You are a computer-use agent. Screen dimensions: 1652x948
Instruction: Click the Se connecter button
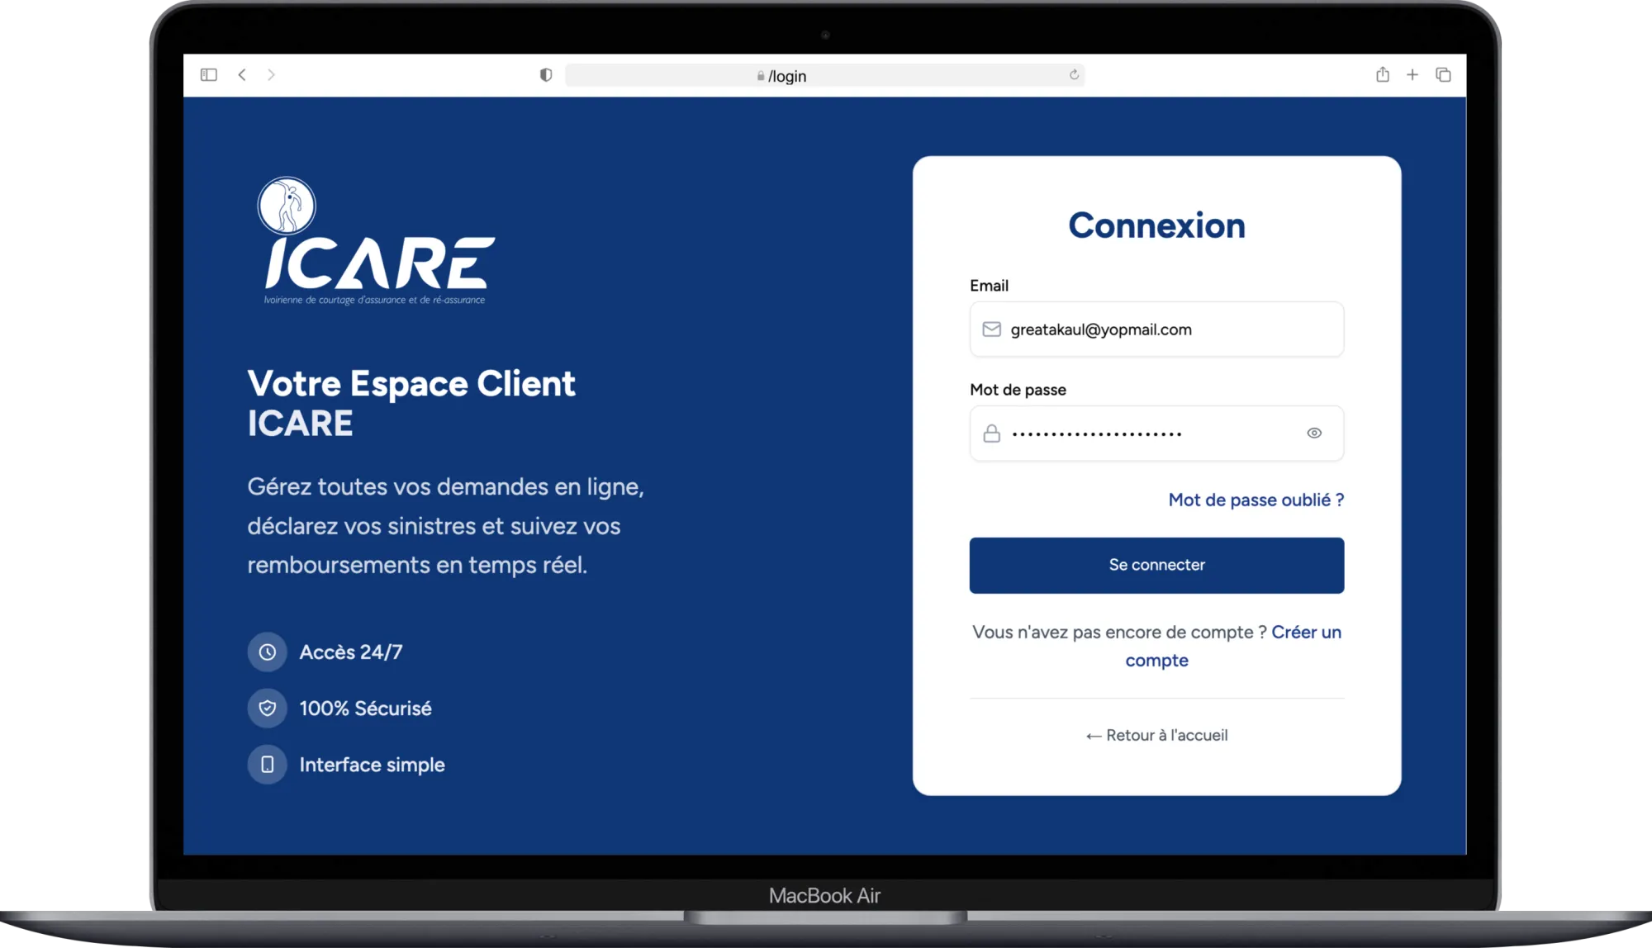1156,566
